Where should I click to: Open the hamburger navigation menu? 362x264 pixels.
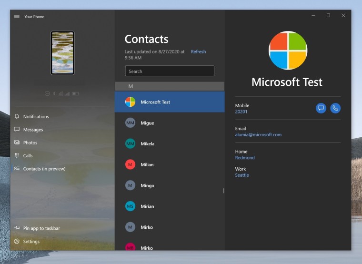click(x=17, y=16)
